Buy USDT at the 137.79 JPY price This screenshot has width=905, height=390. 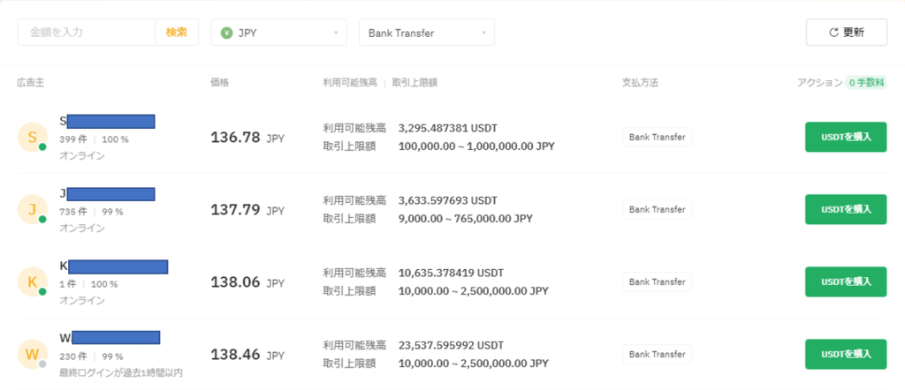(x=846, y=209)
